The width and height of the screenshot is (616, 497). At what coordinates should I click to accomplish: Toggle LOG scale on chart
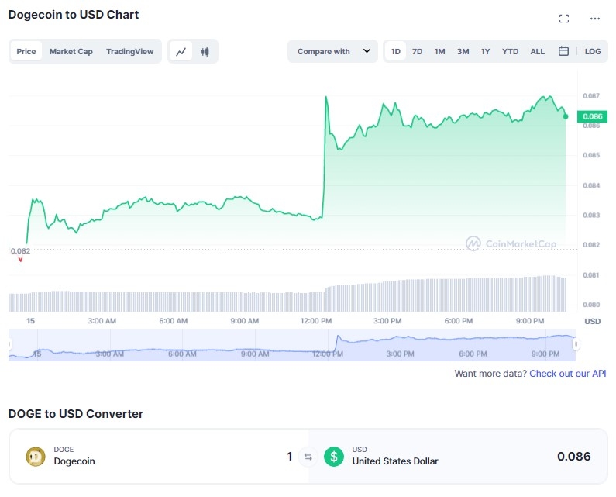pyautogui.click(x=593, y=51)
